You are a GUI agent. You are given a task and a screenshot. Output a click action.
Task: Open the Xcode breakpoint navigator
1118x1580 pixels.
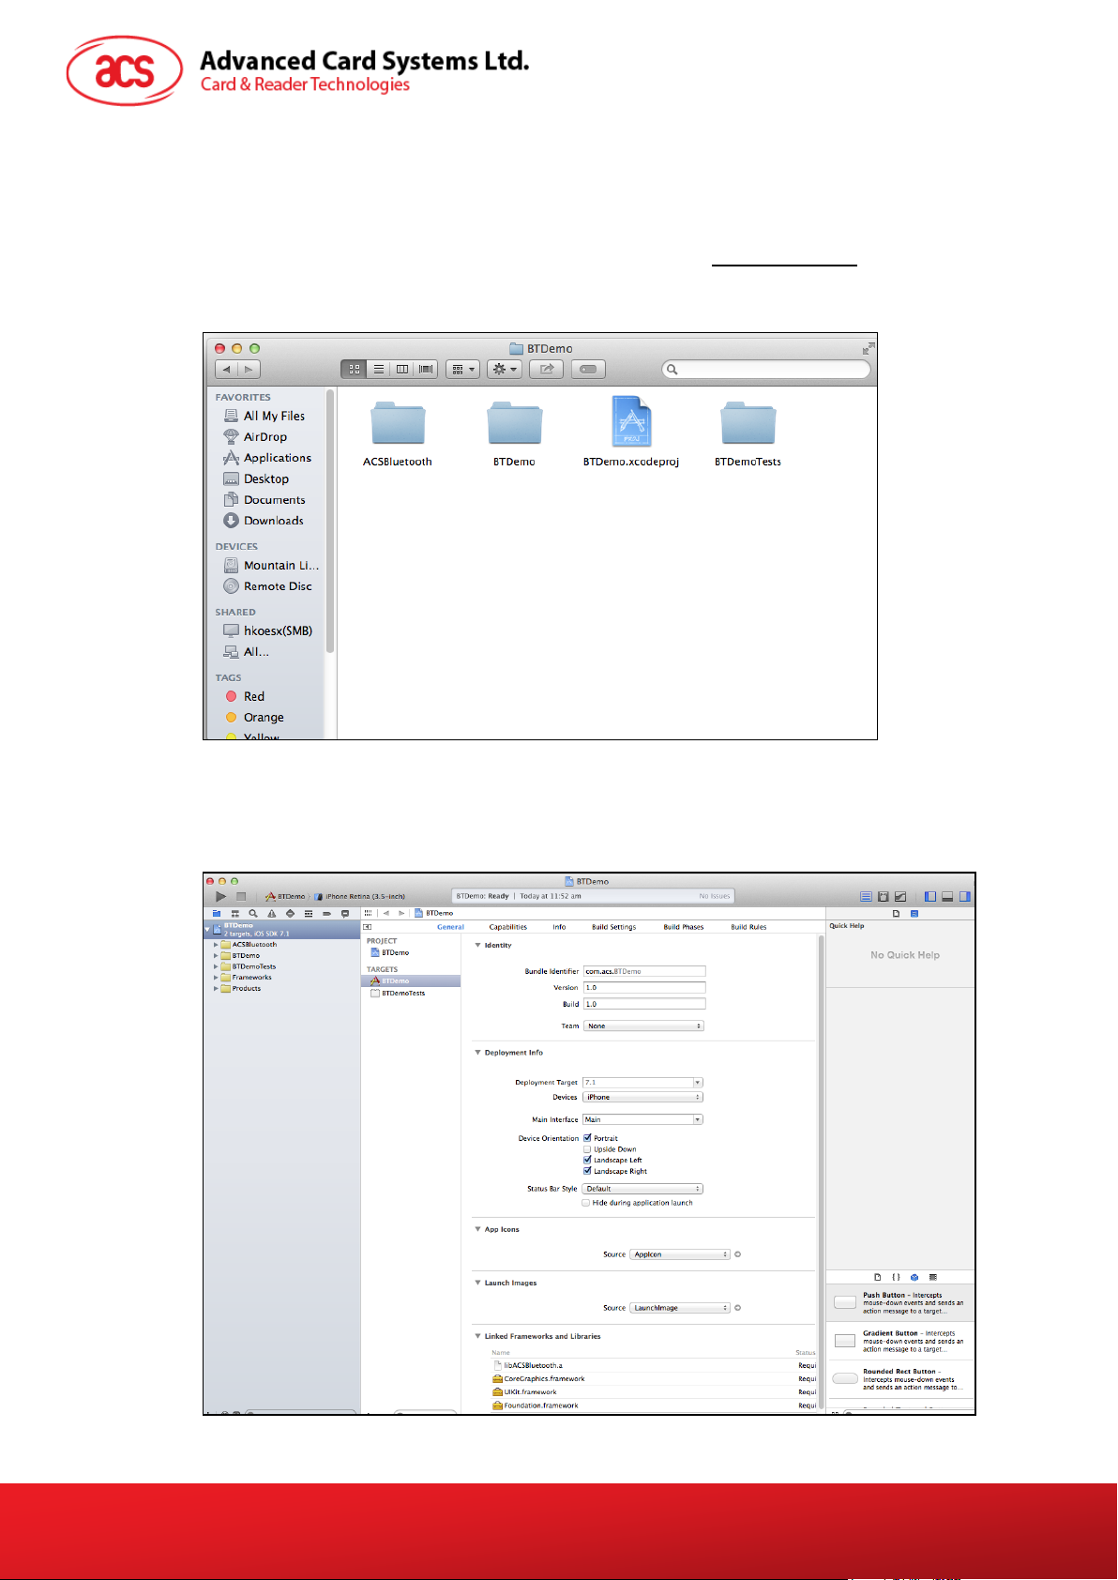click(326, 913)
